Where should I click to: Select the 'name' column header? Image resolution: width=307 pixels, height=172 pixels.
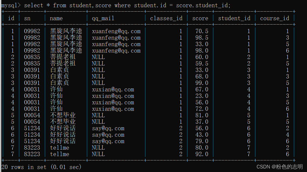coord(56,18)
